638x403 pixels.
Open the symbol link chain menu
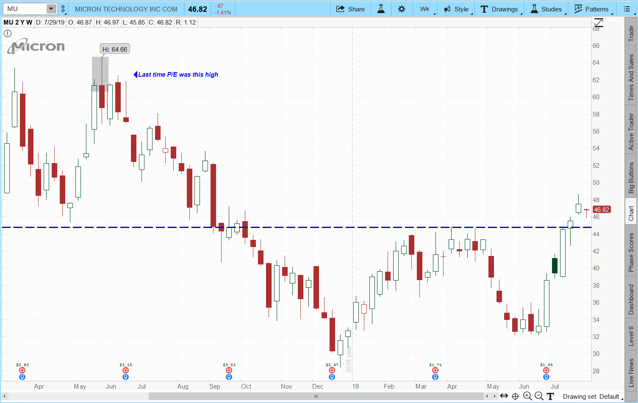pyautogui.click(x=63, y=9)
